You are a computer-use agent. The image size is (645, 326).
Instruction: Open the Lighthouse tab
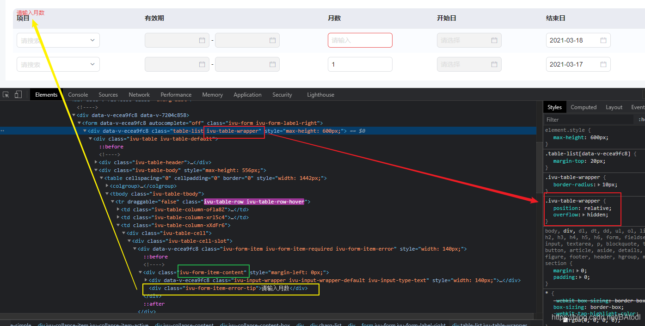coord(320,94)
